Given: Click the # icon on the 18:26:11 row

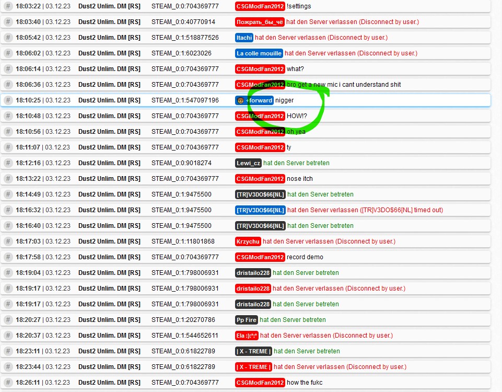Looking at the screenshot, I should pyautogui.click(x=8, y=383).
